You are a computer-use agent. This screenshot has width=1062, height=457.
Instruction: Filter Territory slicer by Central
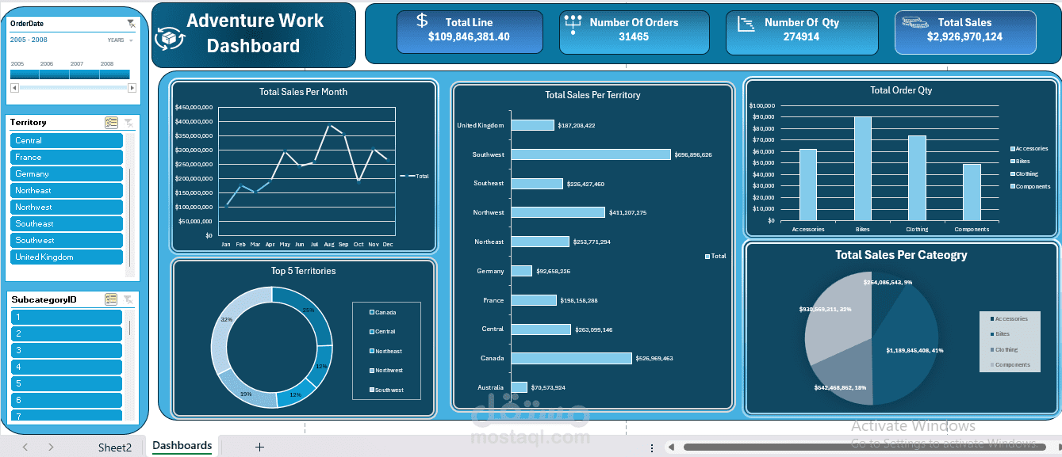coord(67,140)
